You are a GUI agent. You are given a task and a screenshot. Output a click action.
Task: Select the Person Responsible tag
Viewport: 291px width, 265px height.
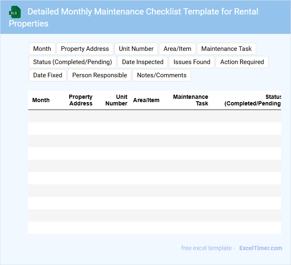99,75
